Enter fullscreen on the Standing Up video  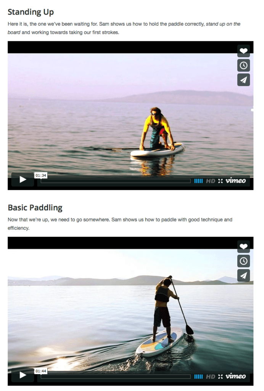click(x=221, y=181)
